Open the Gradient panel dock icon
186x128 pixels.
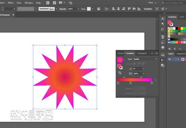coord(163,60)
